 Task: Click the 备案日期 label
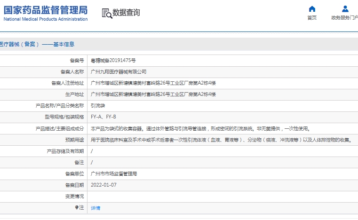pos(75,185)
